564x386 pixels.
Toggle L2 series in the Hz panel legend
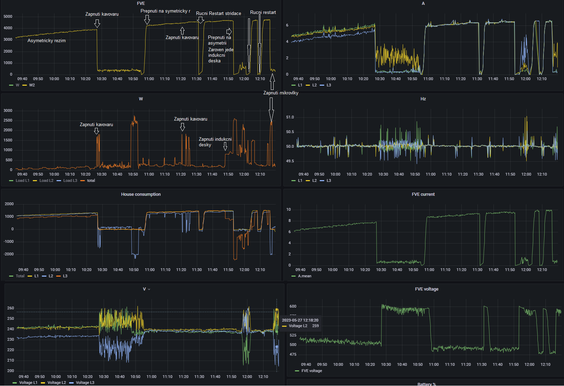(x=314, y=180)
